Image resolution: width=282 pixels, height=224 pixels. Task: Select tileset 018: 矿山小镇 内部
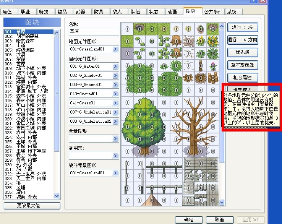[x=29, y=110]
